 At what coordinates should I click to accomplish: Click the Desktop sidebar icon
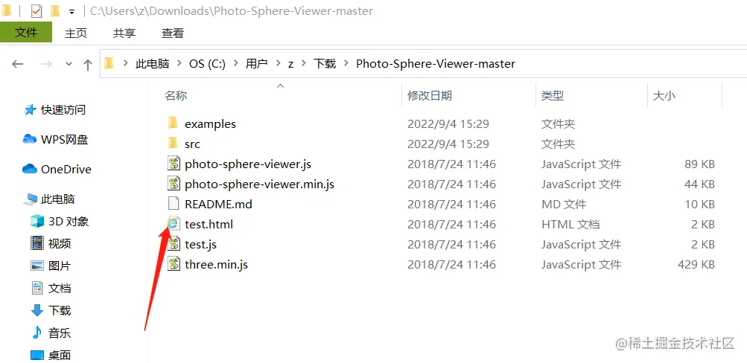click(37, 355)
